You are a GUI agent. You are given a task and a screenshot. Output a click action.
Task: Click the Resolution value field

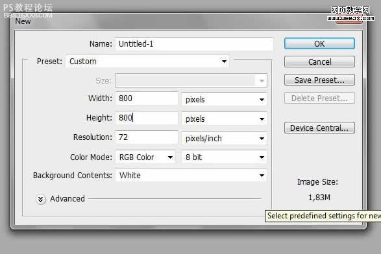(x=147, y=137)
